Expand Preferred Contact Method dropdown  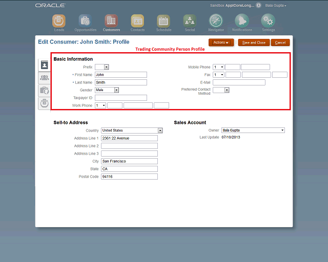227,90
